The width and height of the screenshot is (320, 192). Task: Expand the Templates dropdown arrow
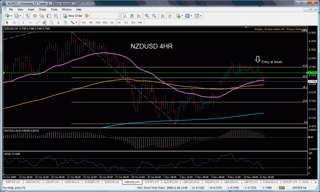[201, 16]
